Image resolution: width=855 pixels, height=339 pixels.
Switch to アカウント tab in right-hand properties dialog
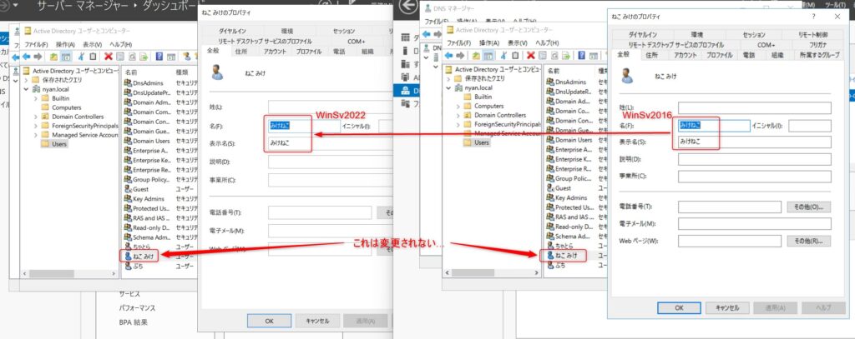[685, 55]
